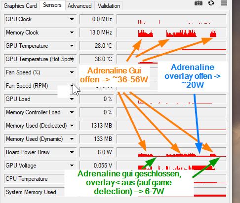Click the camera screenshot icon
This screenshot has height=203, width=240.
point(199,3)
